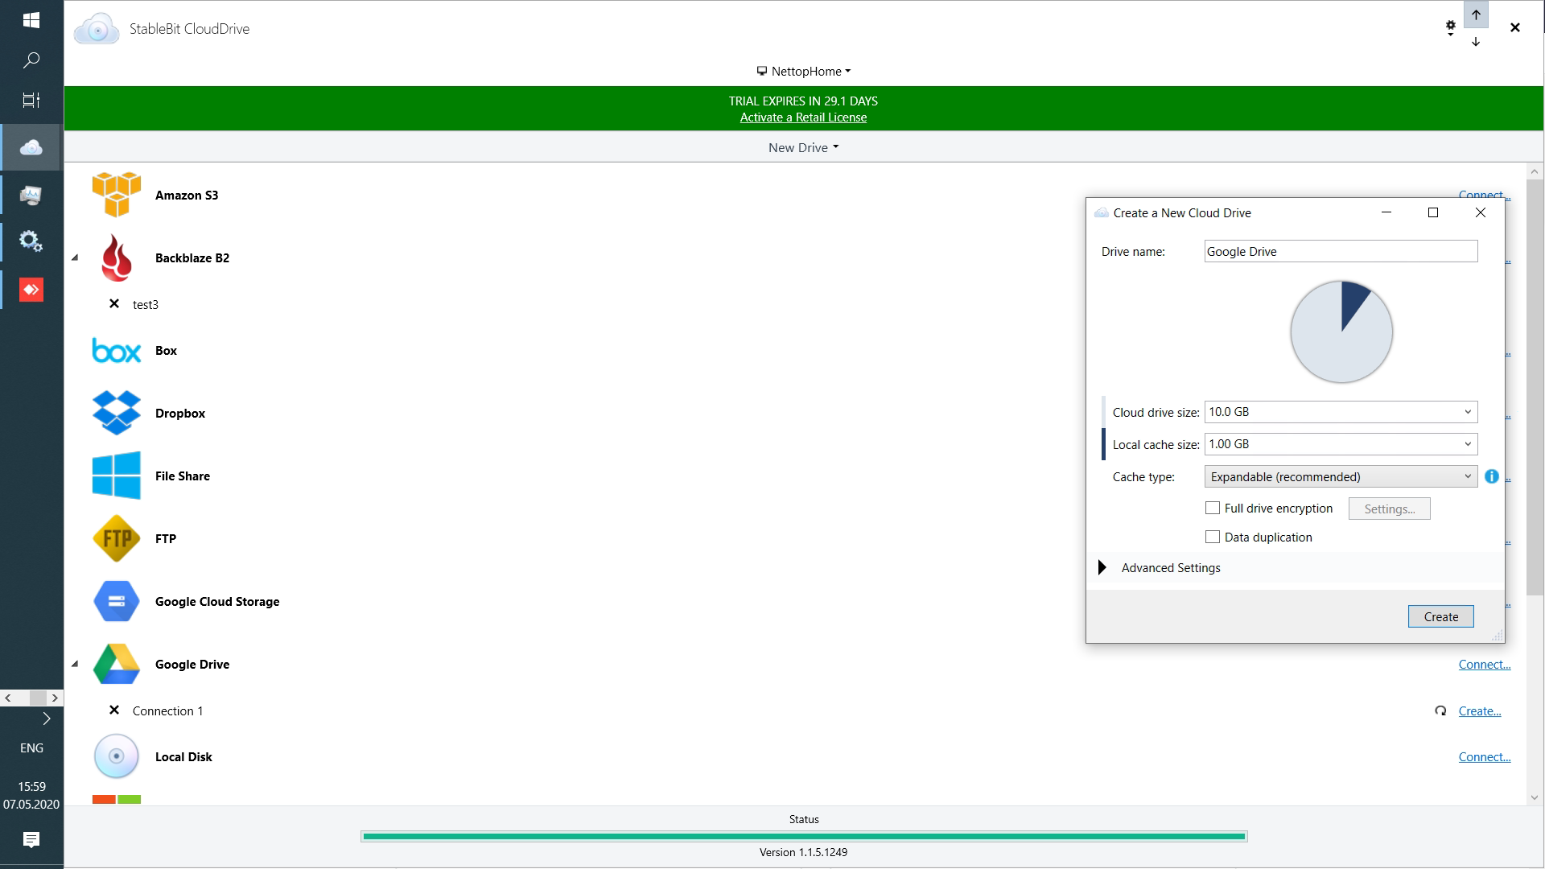Expand Advanced Settings section
Image resolution: width=1545 pixels, height=869 pixels.
[x=1102, y=567]
